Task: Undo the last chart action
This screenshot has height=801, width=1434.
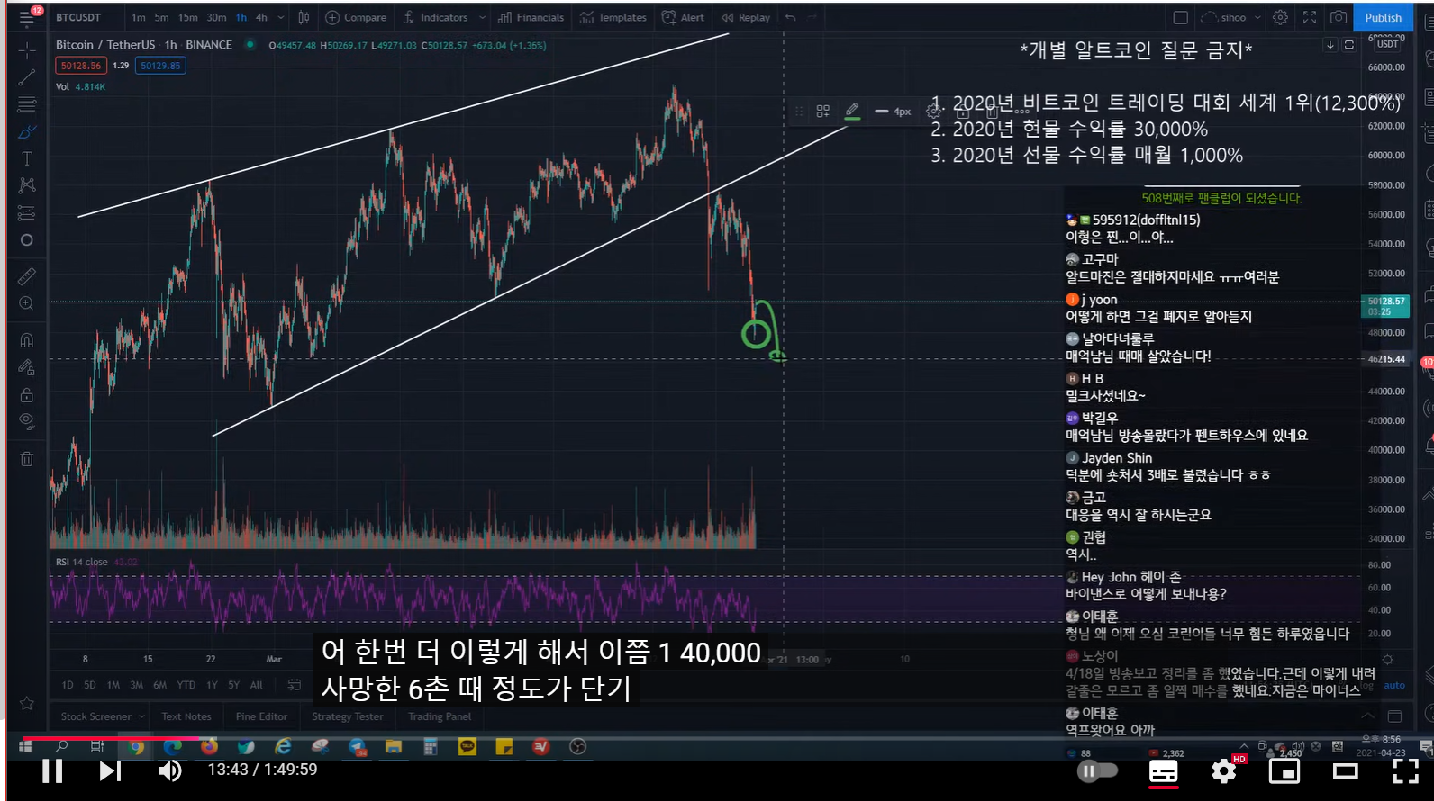Action: point(790,17)
